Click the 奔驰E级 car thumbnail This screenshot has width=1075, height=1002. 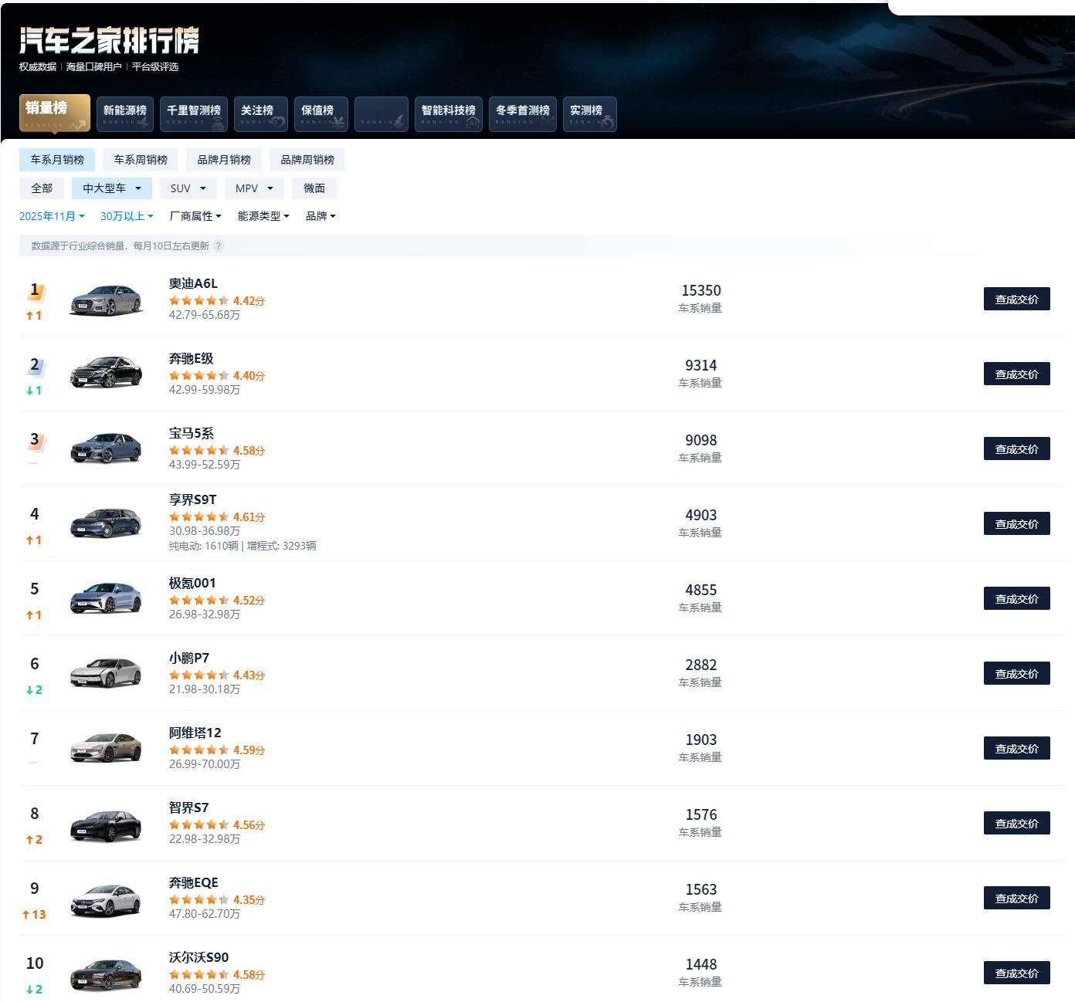point(106,372)
